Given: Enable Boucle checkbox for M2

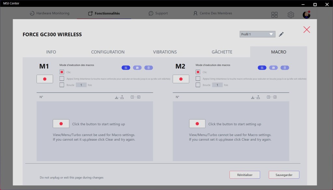Looking at the screenshot, I should click(x=198, y=85).
